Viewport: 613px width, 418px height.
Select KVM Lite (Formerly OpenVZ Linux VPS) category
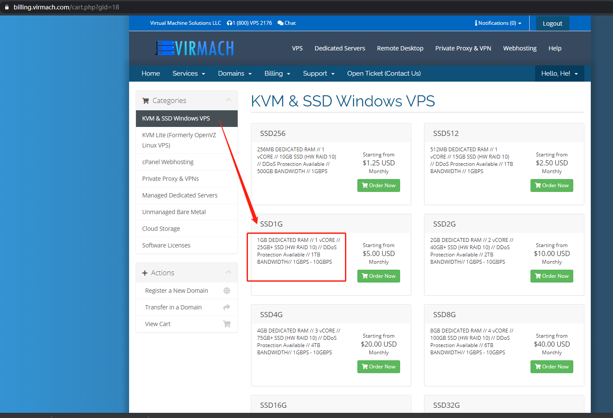point(187,140)
